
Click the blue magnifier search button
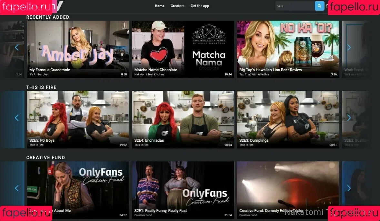click(x=319, y=6)
